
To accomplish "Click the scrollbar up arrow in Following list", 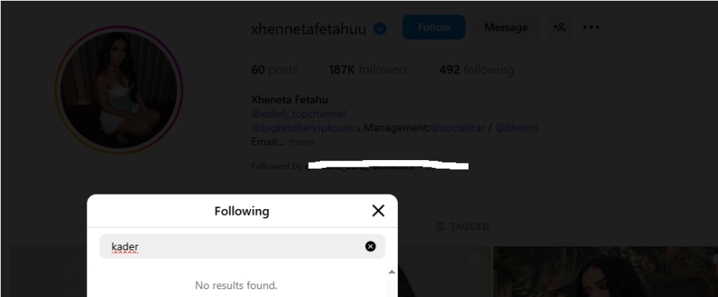I will [x=392, y=272].
